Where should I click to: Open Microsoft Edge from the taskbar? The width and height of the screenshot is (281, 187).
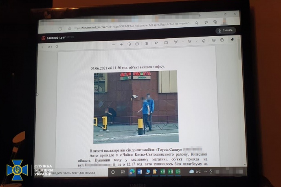pos(132,172)
